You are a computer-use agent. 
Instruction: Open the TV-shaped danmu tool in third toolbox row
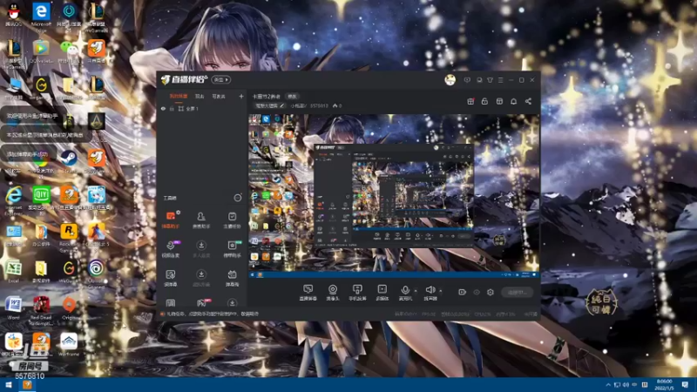(232, 278)
